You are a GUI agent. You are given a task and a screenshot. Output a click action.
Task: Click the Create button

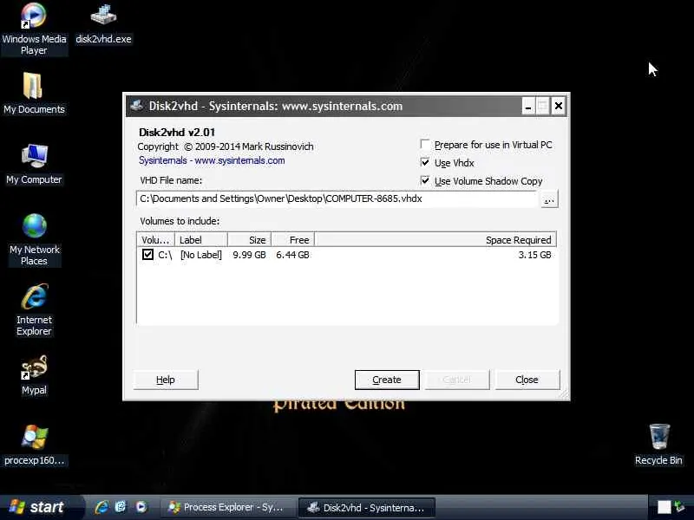click(x=387, y=380)
